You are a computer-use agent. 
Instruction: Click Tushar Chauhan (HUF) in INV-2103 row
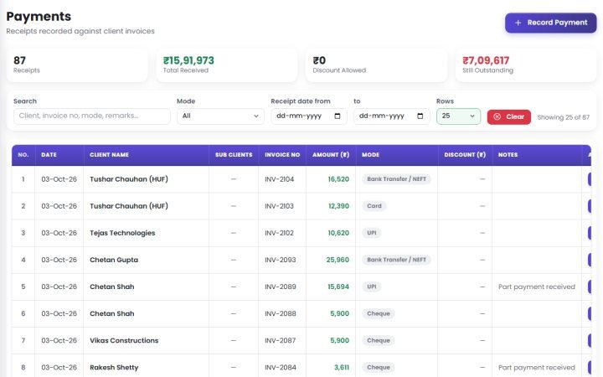(129, 206)
